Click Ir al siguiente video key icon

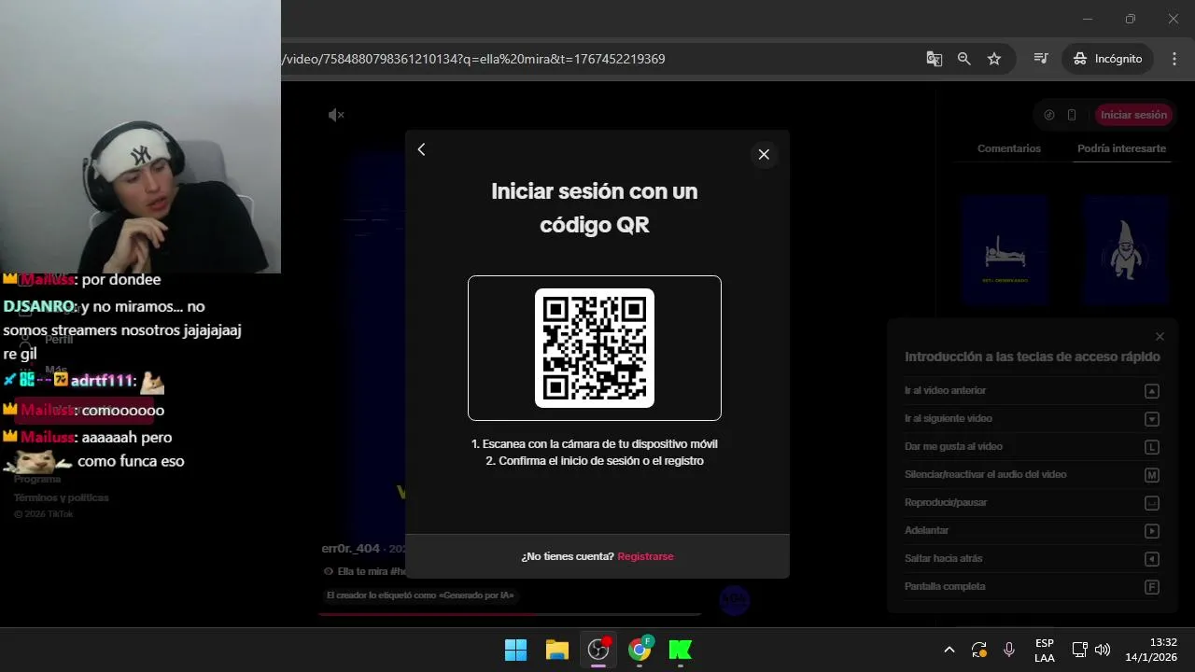(x=1152, y=419)
